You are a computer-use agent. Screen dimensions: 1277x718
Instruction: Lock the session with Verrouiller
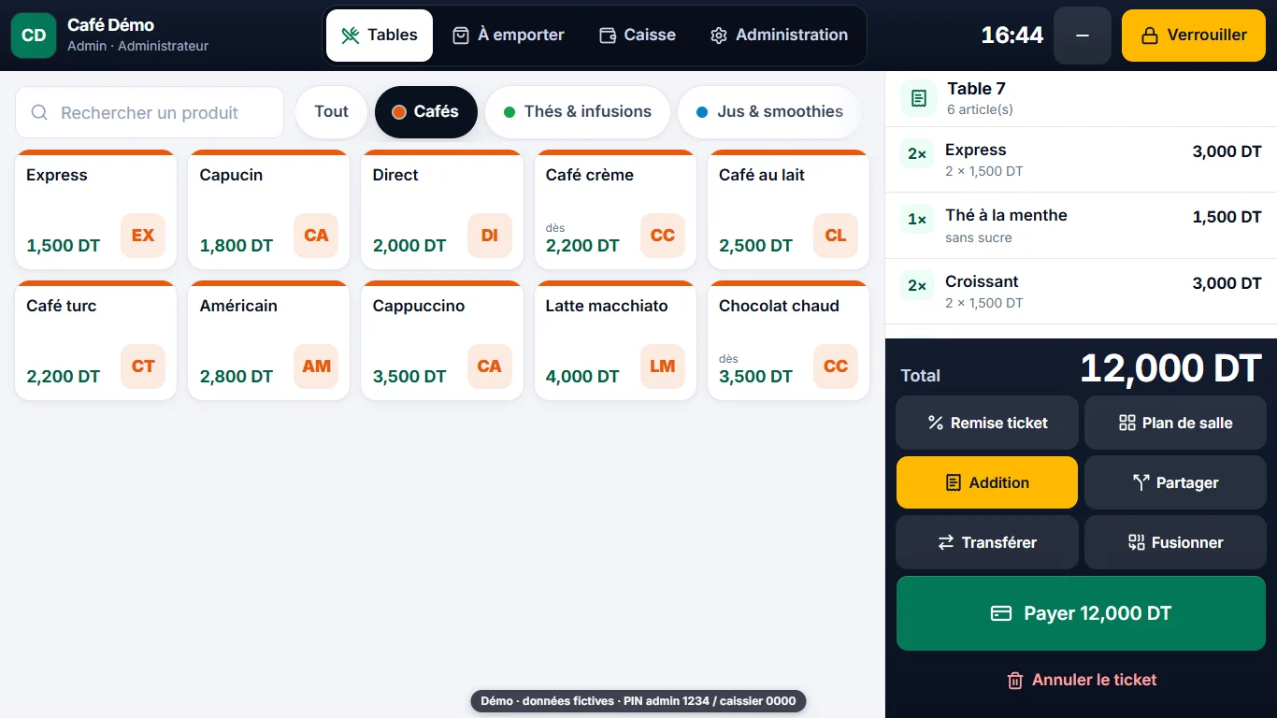pyautogui.click(x=1194, y=36)
